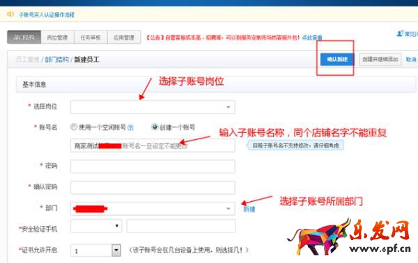Open the 部门 dropdown
Screen dimensions: 418x263
153,209
